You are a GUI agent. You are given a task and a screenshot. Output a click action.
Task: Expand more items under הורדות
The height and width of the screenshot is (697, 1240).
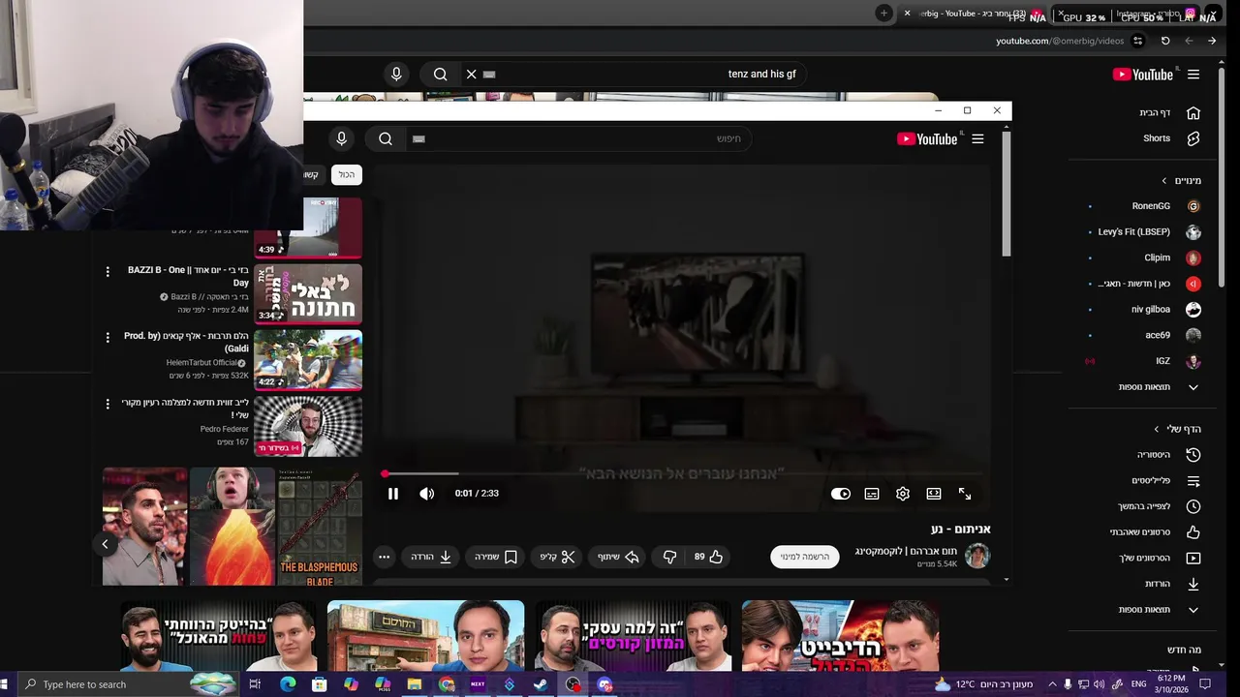click(1159, 610)
